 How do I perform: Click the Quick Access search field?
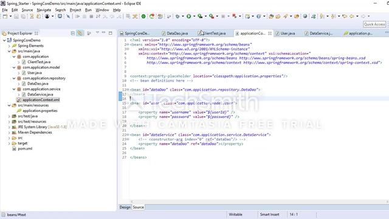click(x=374, y=24)
